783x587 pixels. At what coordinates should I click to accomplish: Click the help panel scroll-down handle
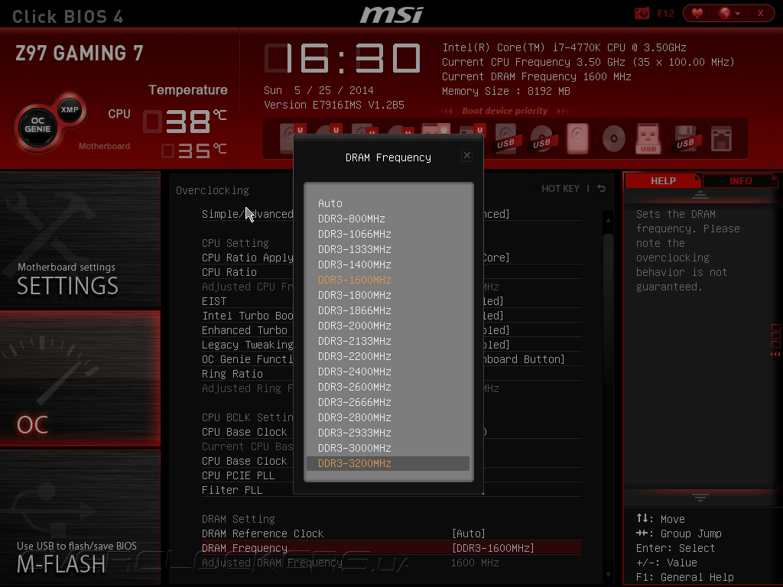[700, 497]
